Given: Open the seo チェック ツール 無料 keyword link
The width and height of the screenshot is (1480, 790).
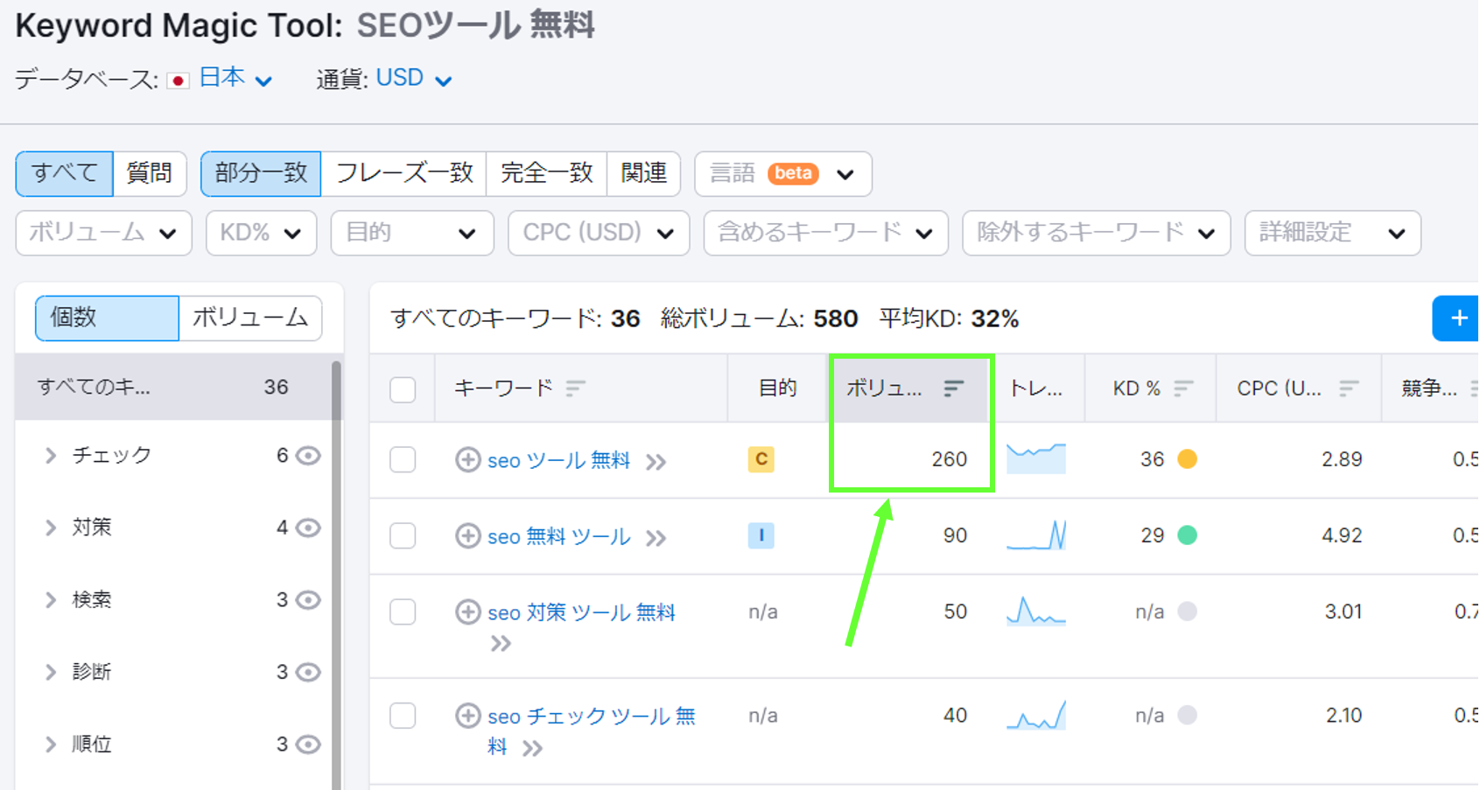Looking at the screenshot, I should coord(592,731).
